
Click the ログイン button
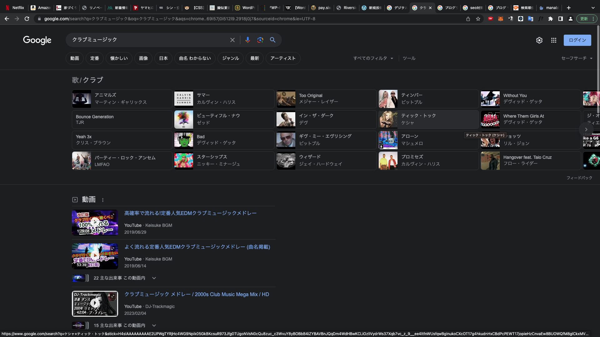(577, 40)
